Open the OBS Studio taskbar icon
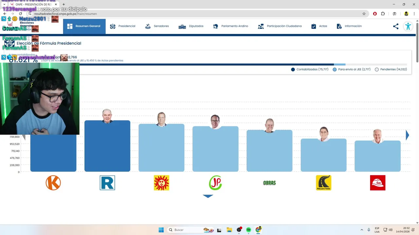 (239, 230)
